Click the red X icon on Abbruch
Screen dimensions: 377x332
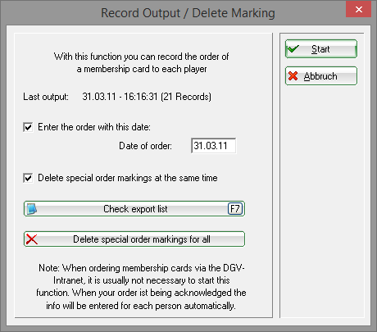(x=293, y=75)
